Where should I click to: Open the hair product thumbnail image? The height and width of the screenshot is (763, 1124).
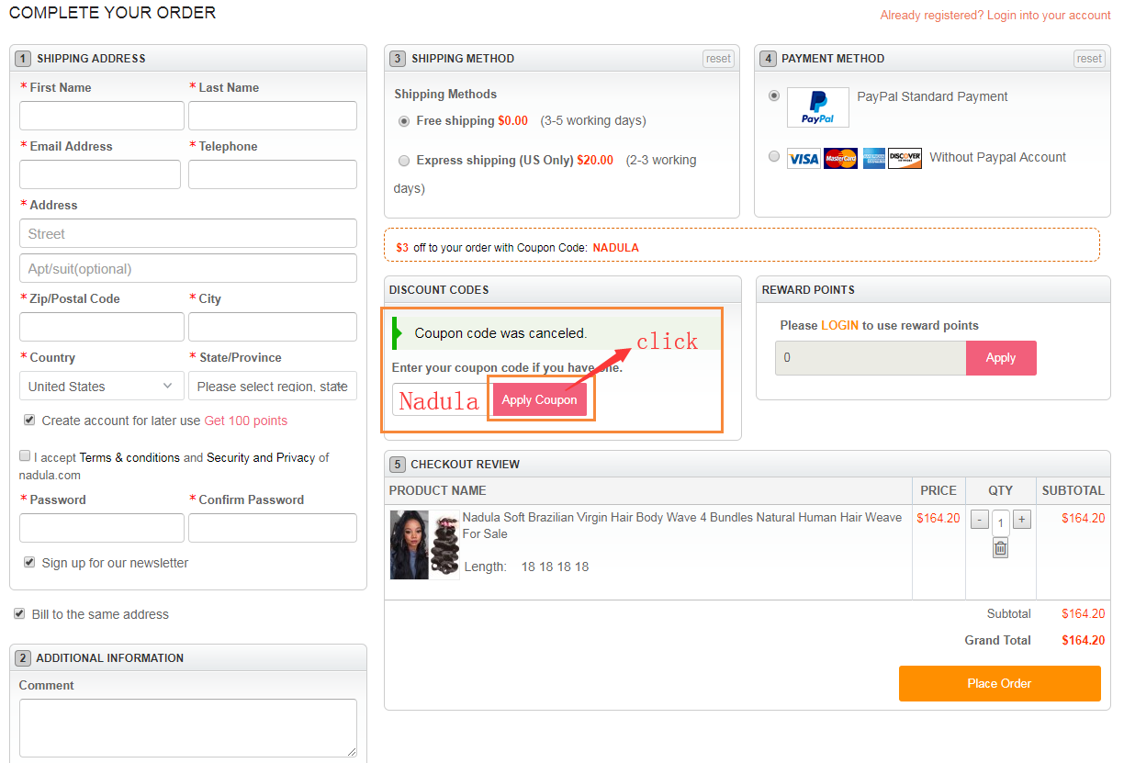(x=424, y=544)
